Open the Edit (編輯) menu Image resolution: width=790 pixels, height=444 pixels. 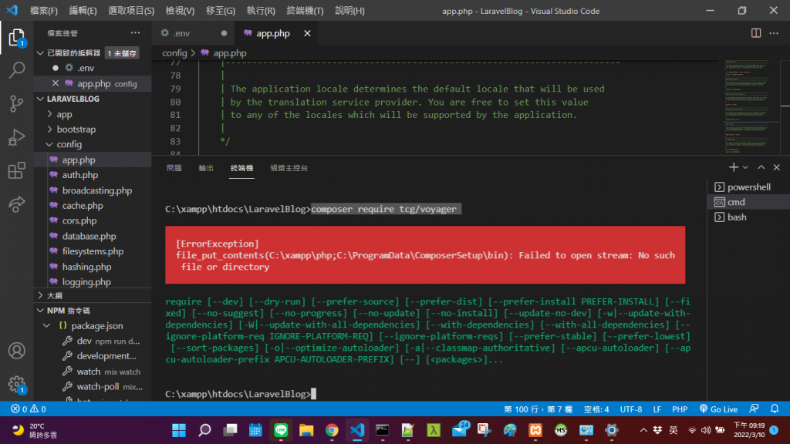pyautogui.click(x=83, y=11)
